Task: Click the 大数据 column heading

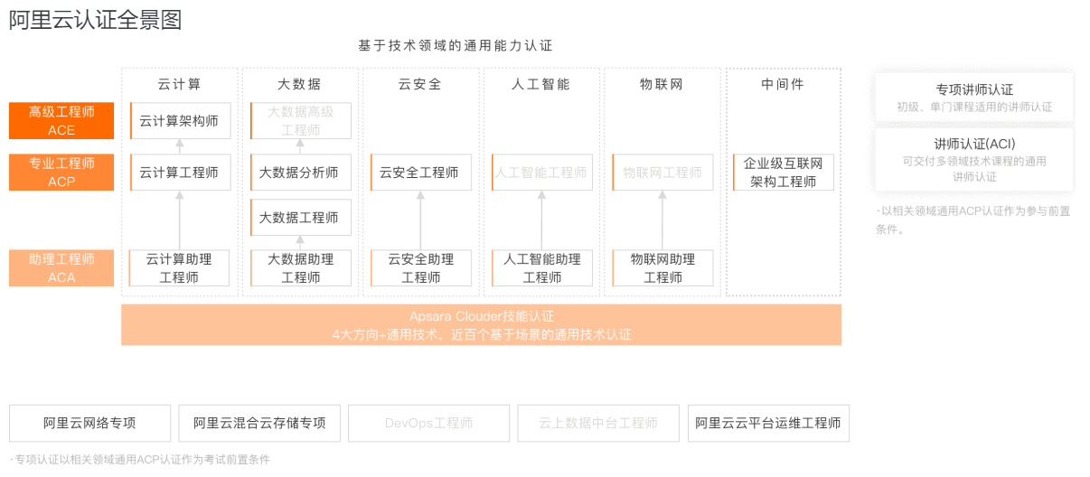Action: [x=300, y=84]
